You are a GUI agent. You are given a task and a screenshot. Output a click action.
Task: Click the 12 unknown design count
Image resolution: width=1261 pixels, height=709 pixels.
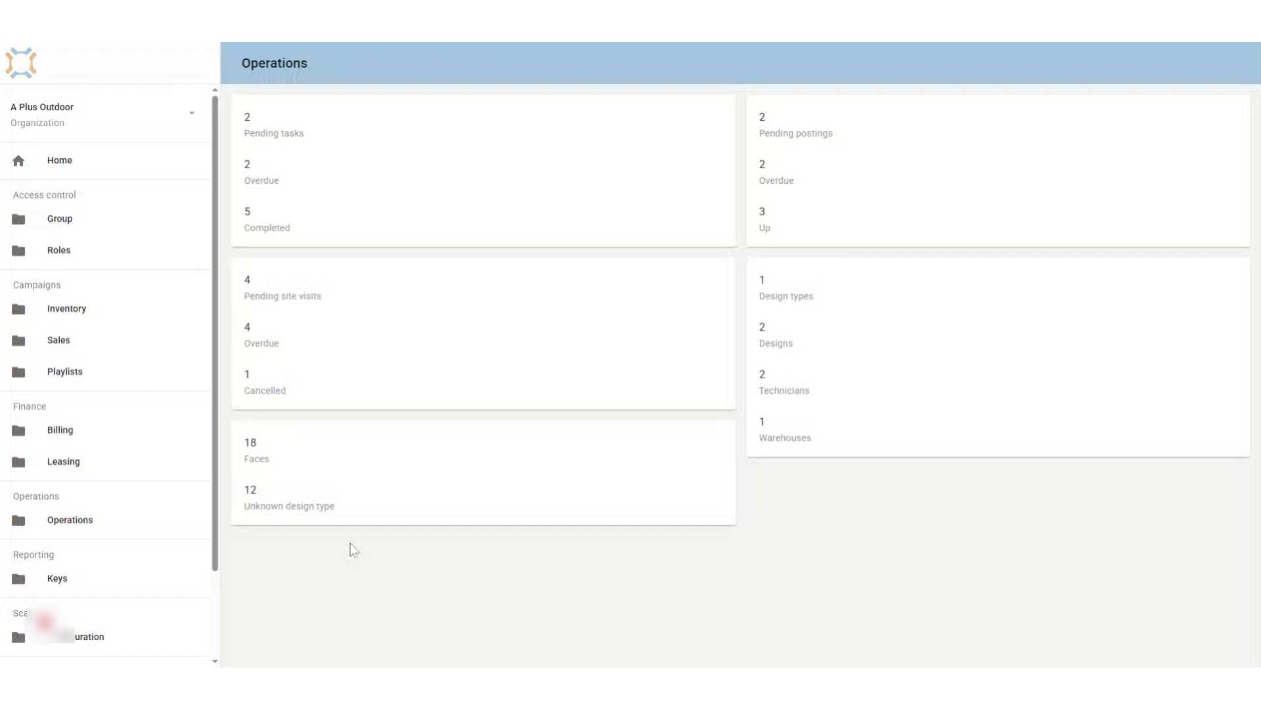250,490
